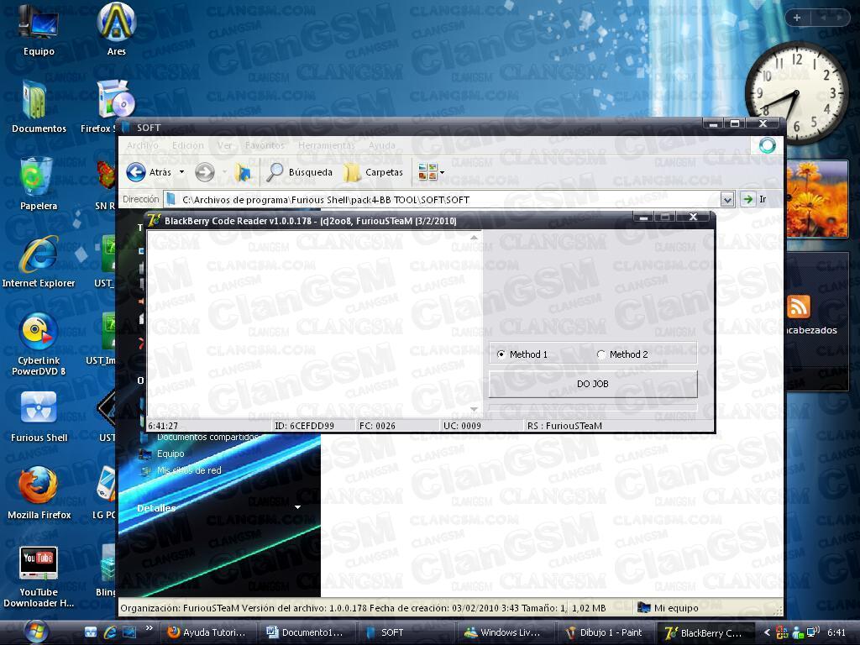Click the up-folder icon in SOFT toolbar
The width and height of the screenshot is (860, 645).
point(243,172)
